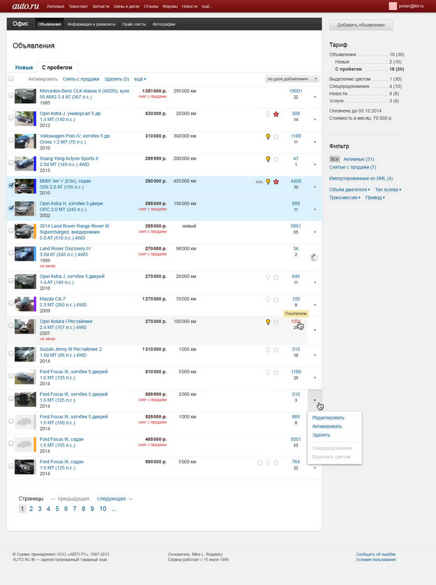This screenshot has height=585, width=436.
Task: Switch to the Новые tab
Action: pos(24,67)
